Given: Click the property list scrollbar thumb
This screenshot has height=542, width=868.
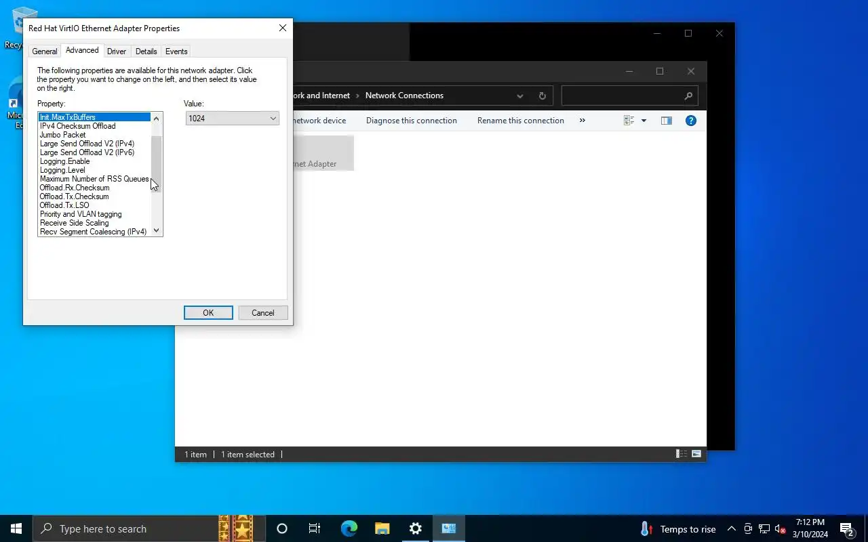Looking at the screenshot, I should click(x=157, y=164).
